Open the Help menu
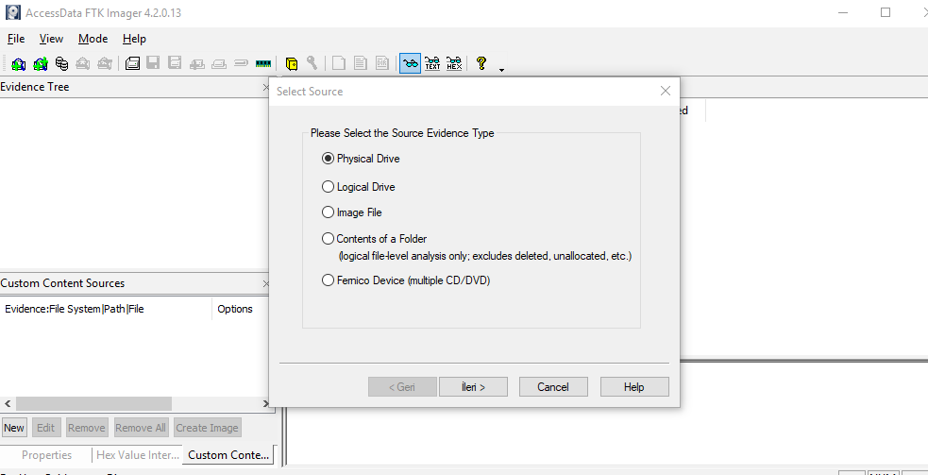This screenshot has height=475, width=928. [134, 39]
